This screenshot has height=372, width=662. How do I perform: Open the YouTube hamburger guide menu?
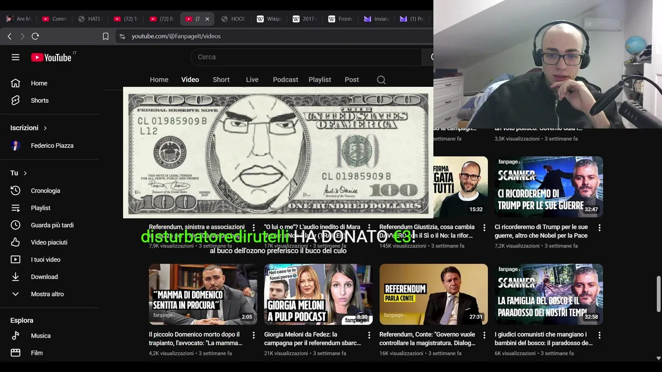[16, 57]
